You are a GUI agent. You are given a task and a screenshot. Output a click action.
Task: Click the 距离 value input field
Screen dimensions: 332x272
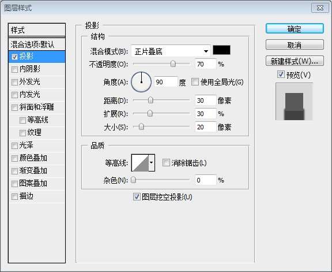point(206,100)
